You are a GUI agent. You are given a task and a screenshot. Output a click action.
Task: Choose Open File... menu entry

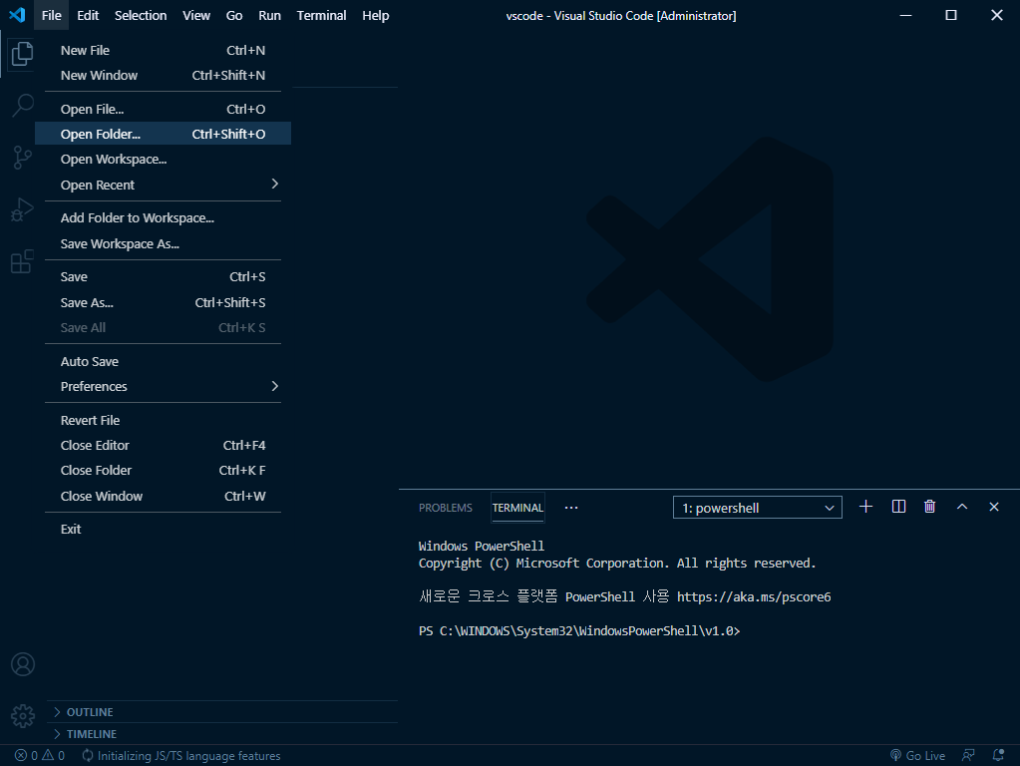pos(163,110)
